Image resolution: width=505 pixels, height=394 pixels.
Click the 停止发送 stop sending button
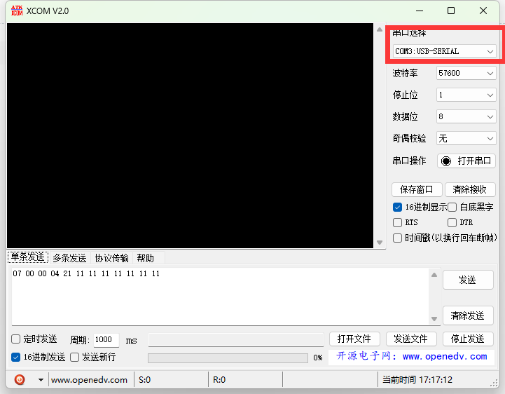(x=468, y=339)
